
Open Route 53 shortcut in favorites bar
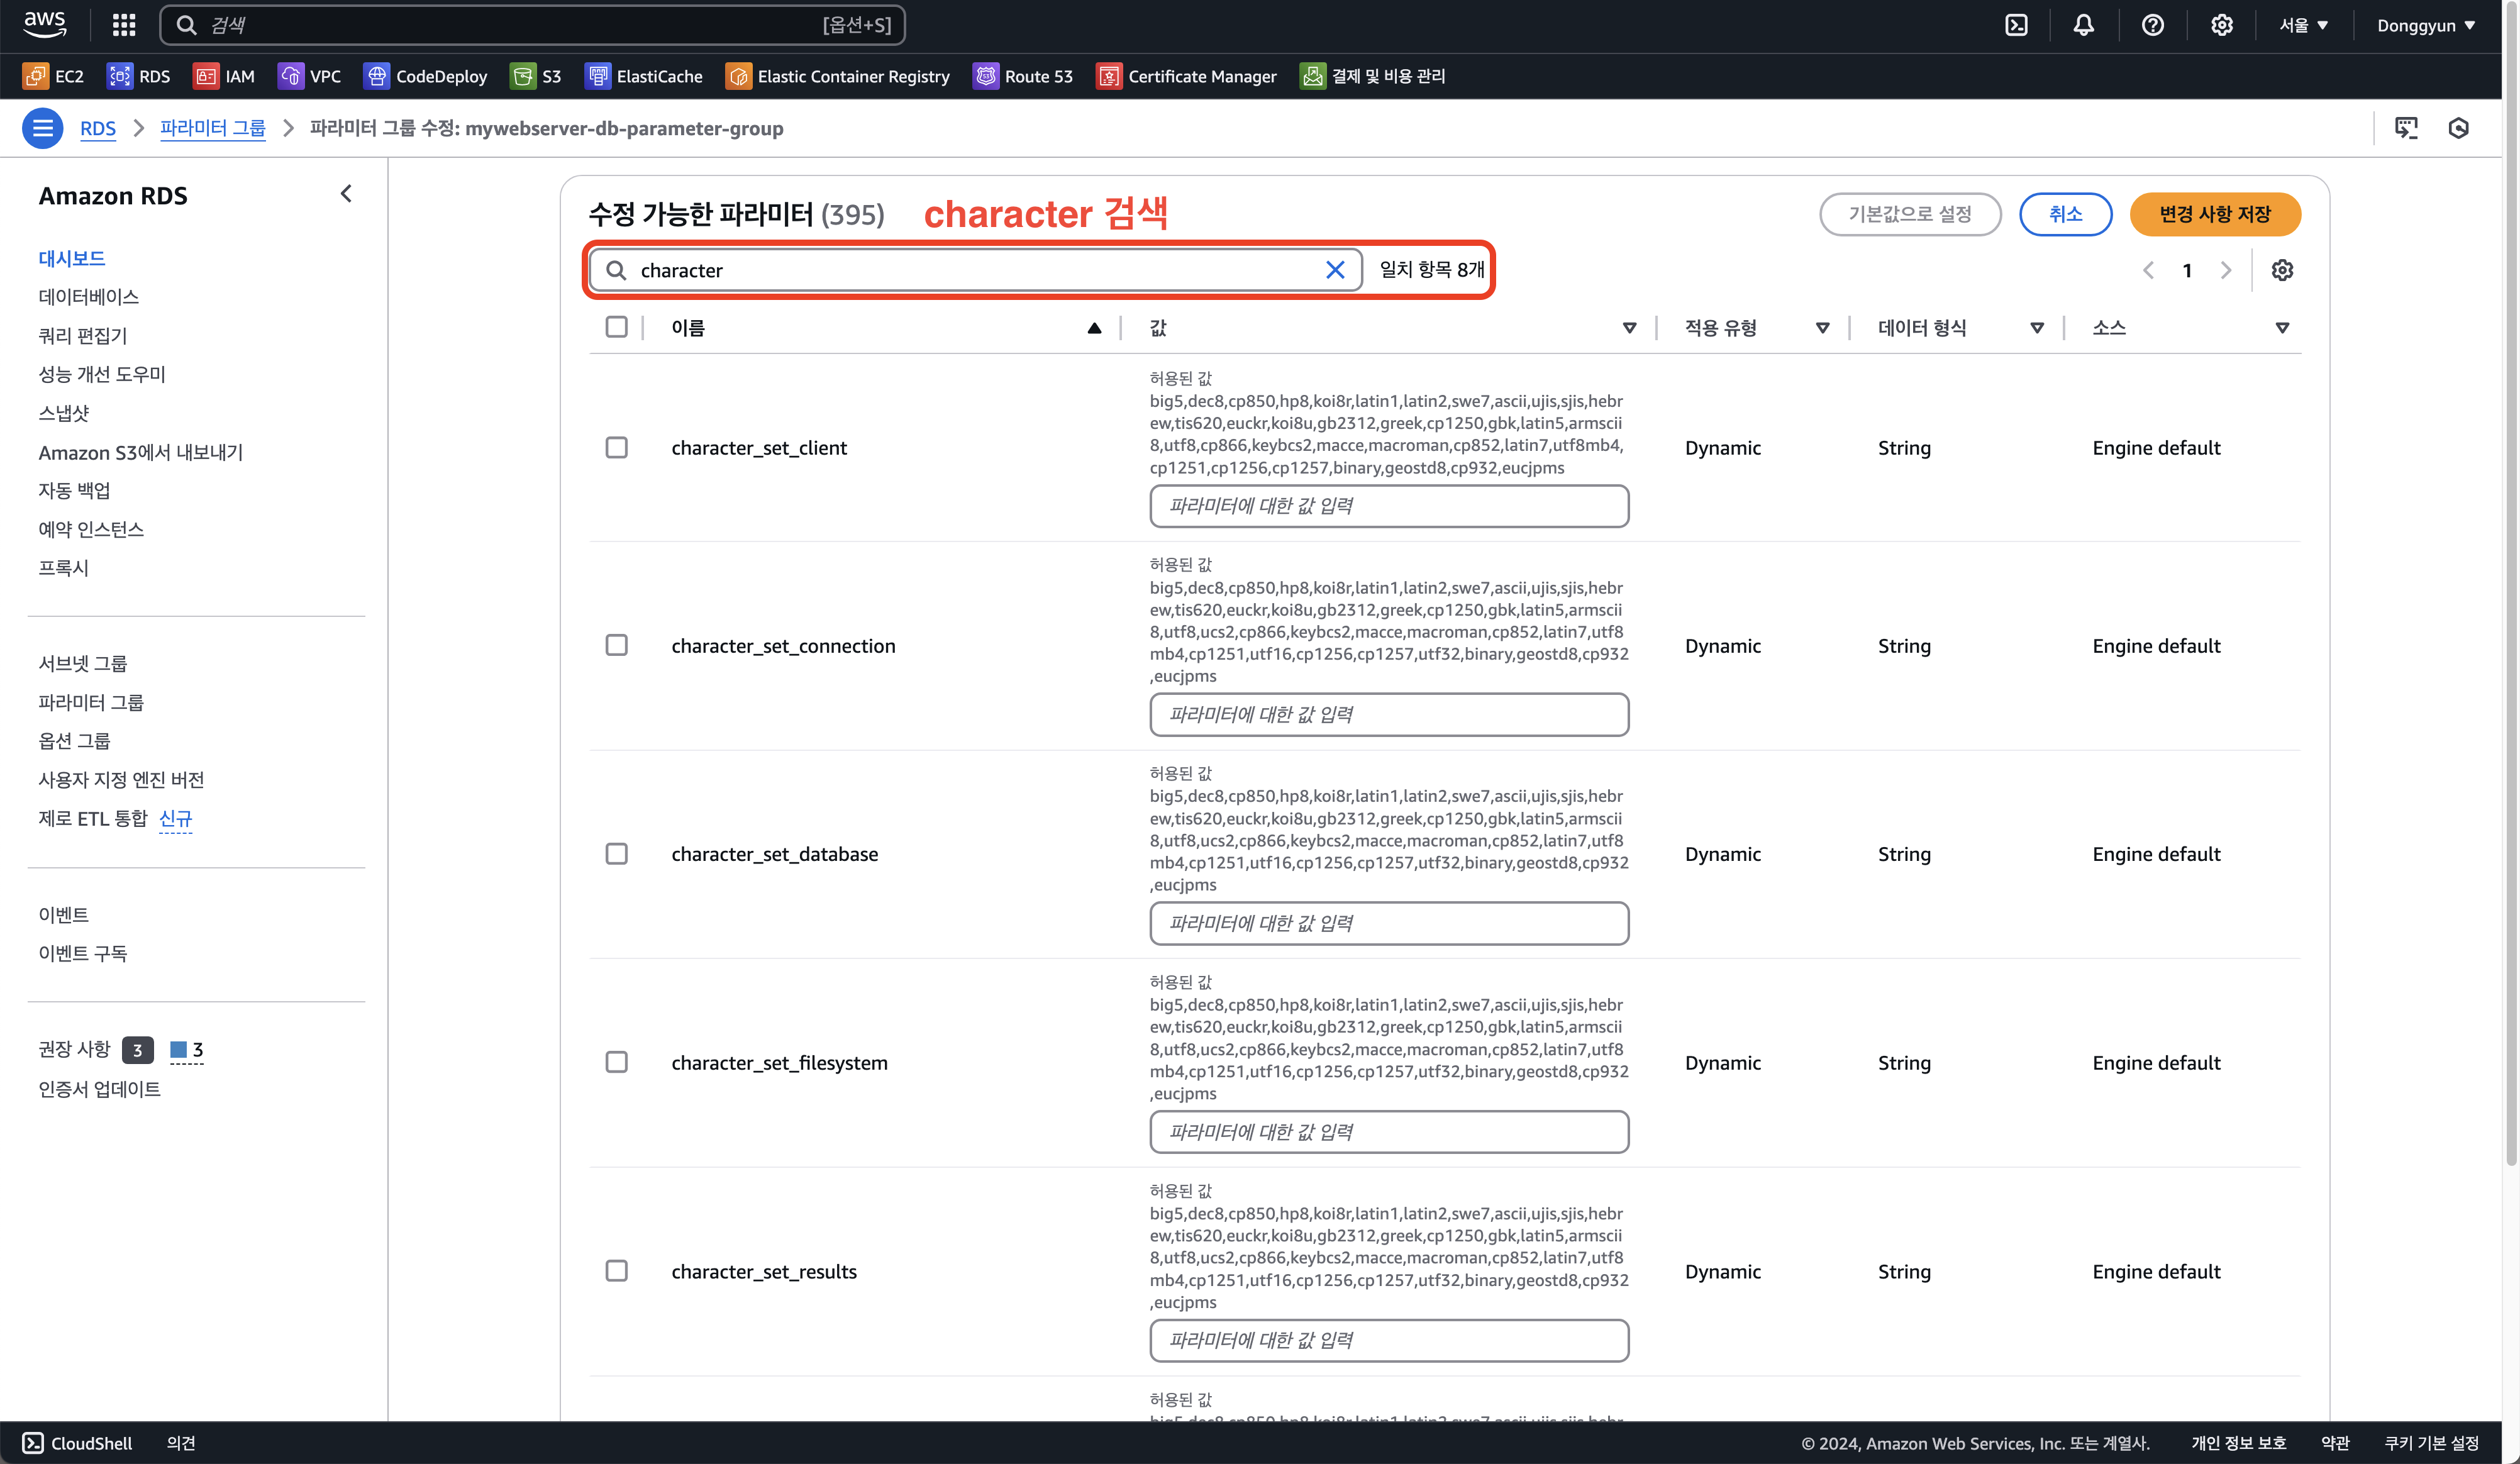click(1023, 76)
